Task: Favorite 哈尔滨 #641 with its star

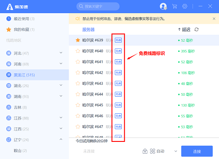Action: click(x=78, y=62)
